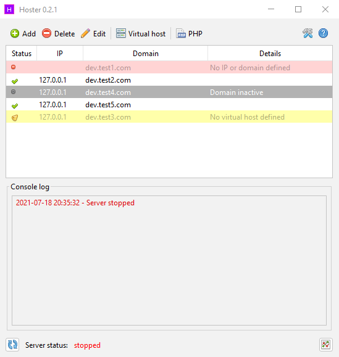Maximize the Hoster window
The height and width of the screenshot is (357, 339).
(298, 9)
